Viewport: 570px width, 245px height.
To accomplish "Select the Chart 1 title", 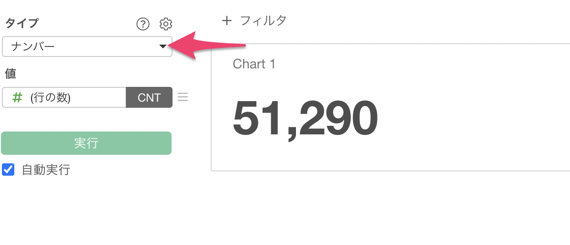I will pyautogui.click(x=254, y=64).
